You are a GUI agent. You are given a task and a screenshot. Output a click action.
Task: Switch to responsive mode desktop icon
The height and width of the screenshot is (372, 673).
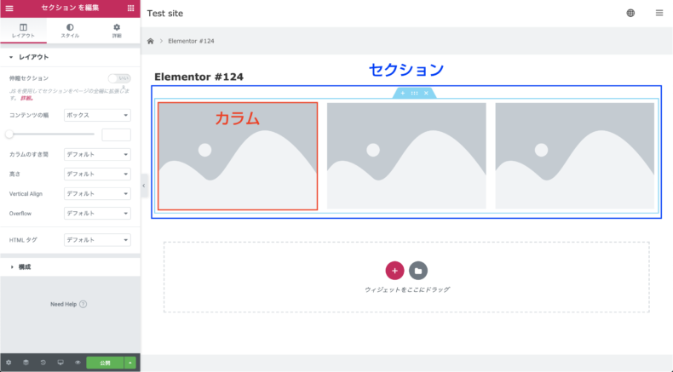pos(60,363)
